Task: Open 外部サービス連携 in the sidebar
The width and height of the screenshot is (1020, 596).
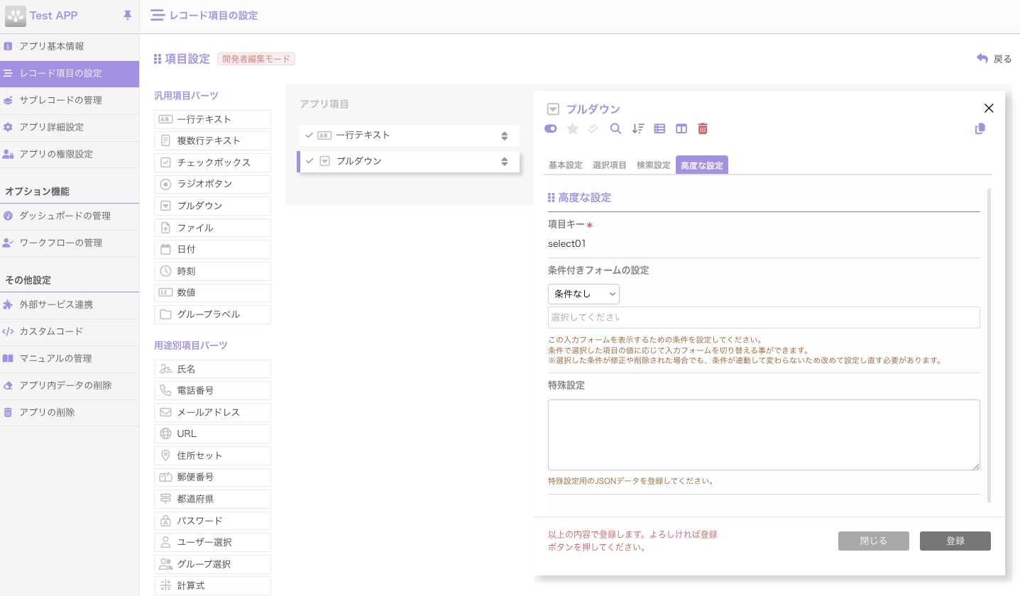Action: 70,304
